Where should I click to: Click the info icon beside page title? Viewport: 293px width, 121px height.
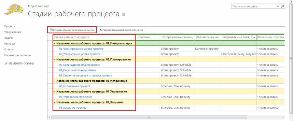coord(123,14)
